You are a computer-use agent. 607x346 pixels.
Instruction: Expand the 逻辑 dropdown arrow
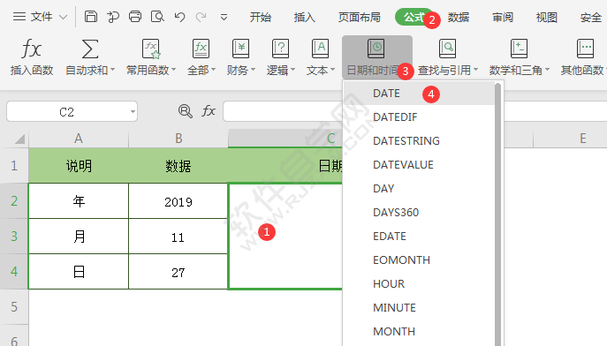tap(292, 70)
